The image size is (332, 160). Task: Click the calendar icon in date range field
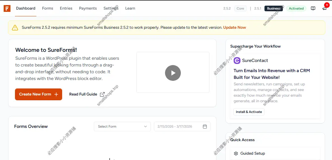point(205,126)
